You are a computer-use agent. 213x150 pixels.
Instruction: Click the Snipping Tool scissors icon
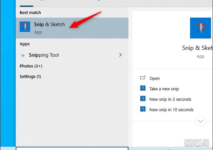point(23,55)
